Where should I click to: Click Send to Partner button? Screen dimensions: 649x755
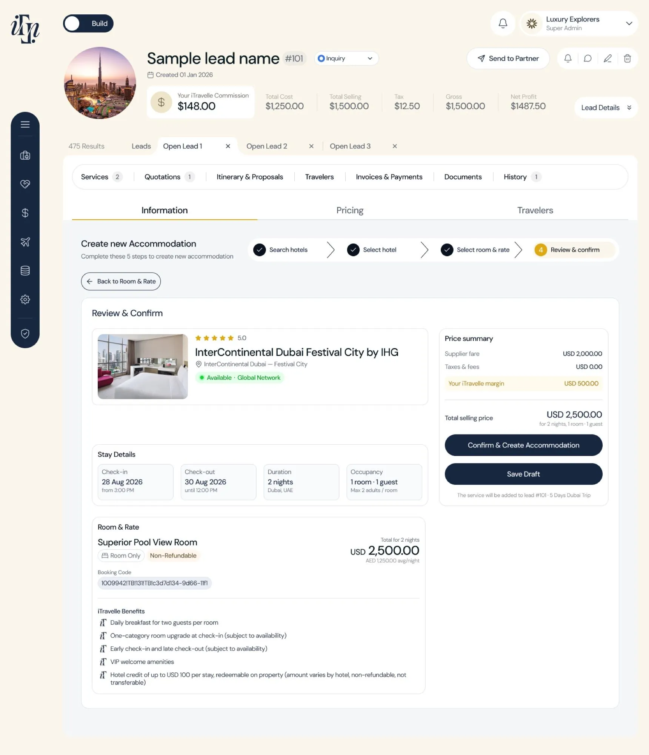coord(508,59)
